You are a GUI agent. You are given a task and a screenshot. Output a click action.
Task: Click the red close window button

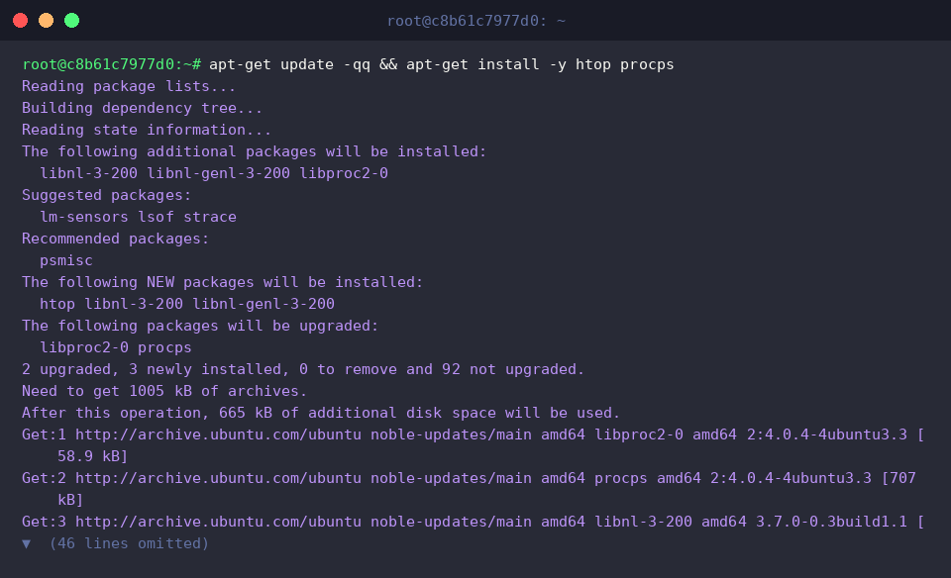tap(20, 21)
